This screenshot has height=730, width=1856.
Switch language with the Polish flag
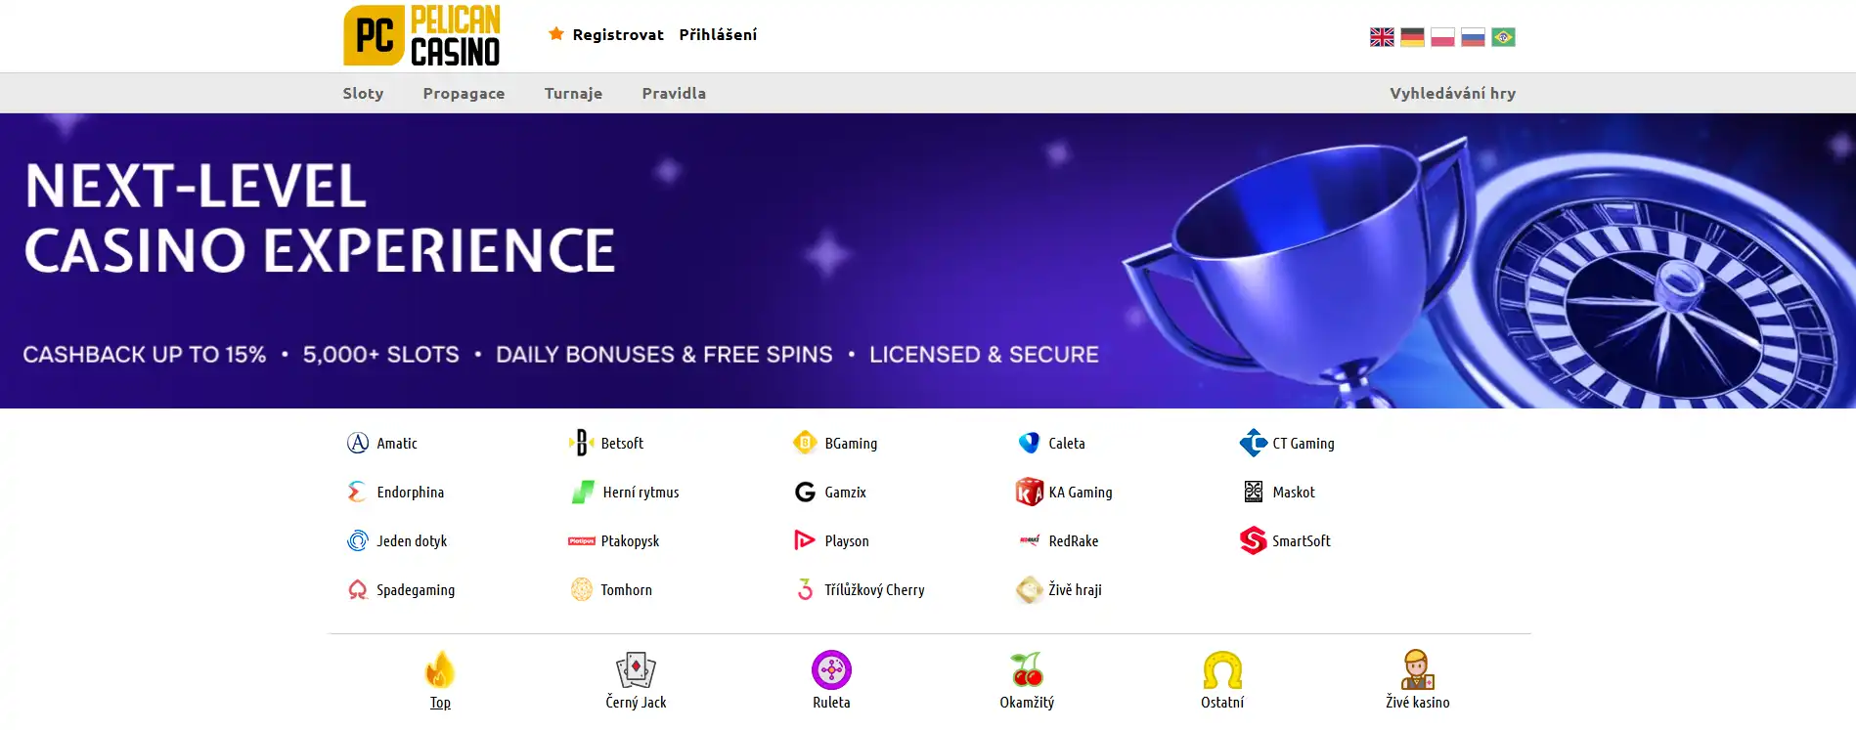[x=1442, y=37]
